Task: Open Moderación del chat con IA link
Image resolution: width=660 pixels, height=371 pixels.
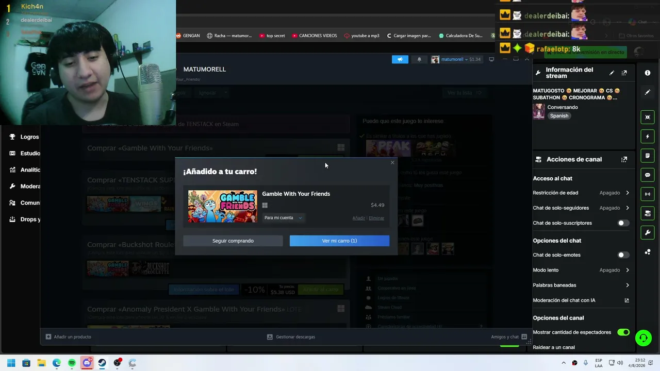Action: tap(581, 300)
